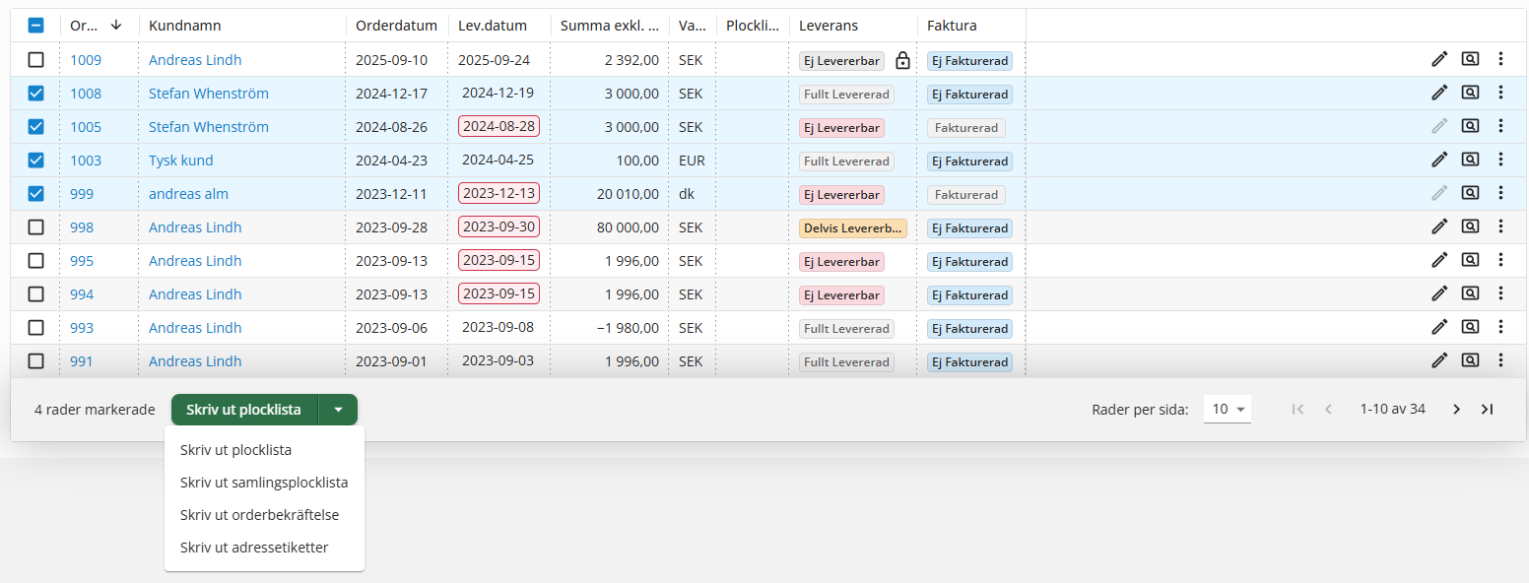This screenshot has width=1529, height=583.
Task: Click the Orderdatum column header
Action: click(396, 26)
